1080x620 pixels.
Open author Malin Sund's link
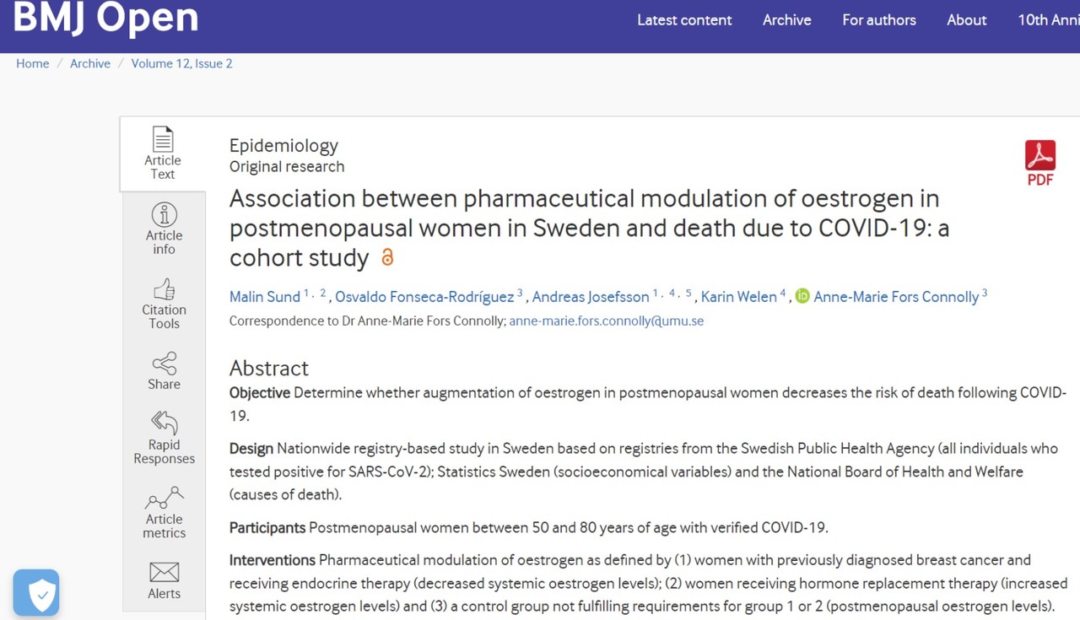click(x=265, y=297)
